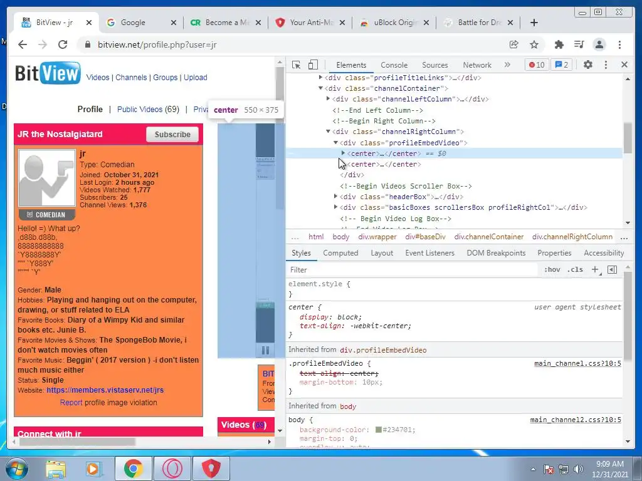Select the Computed styles tab
This screenshot has height=481, width=642.
pos(340,253)
